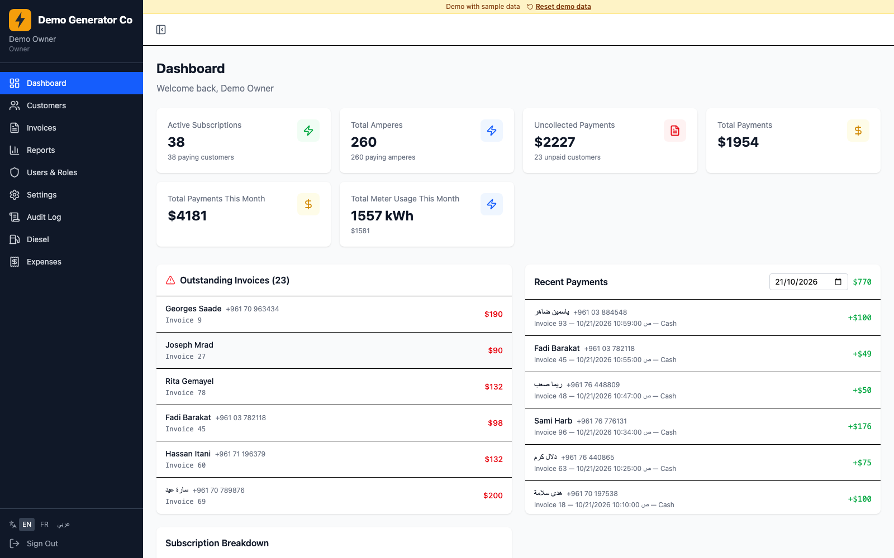Screen dimensions: 894x558
Task: Open the Customers page
Action: point(72,105)
